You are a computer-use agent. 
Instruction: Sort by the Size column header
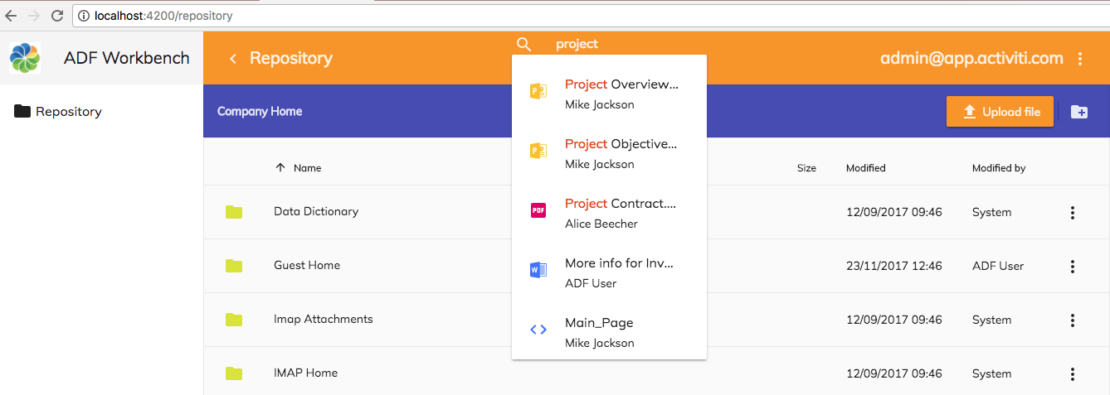point(806,168)
